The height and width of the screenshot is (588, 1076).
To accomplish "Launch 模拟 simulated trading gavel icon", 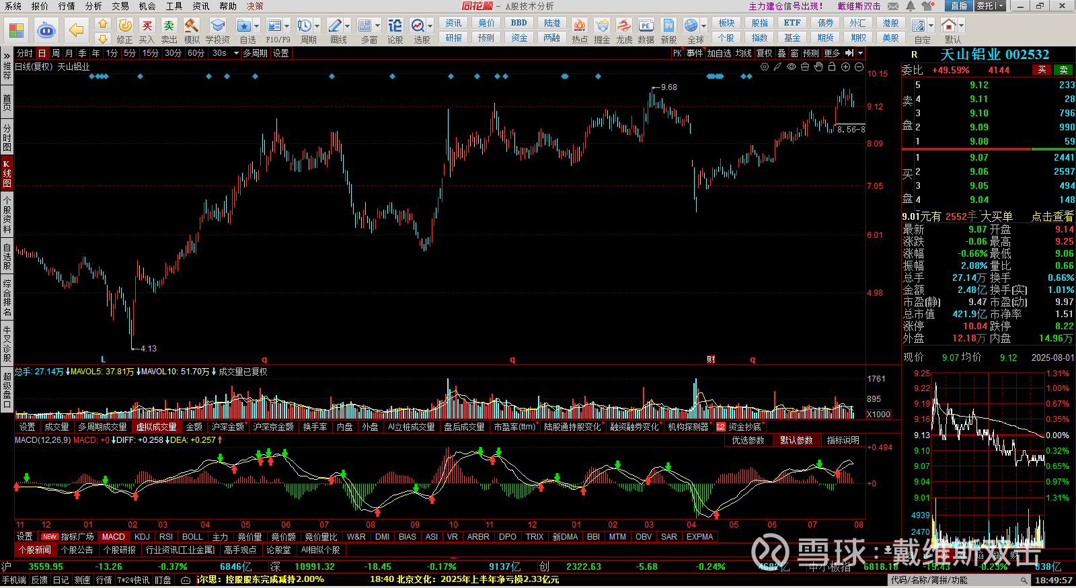I will click(192, 26).
